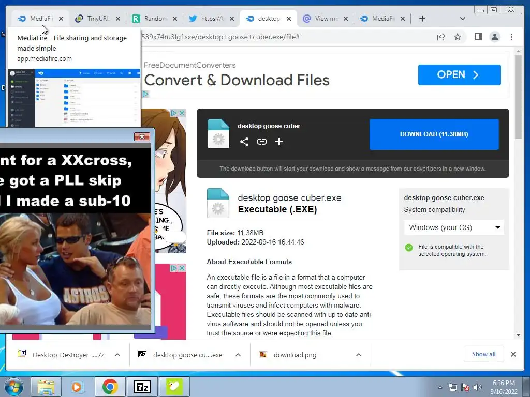Click Show all downloads
Viewport: 530px width, 397px height.
[x=484, y=354]
